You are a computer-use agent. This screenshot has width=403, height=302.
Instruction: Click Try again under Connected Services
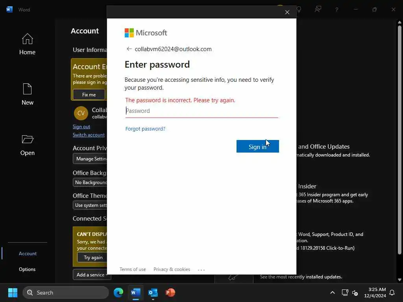[92, 257]
